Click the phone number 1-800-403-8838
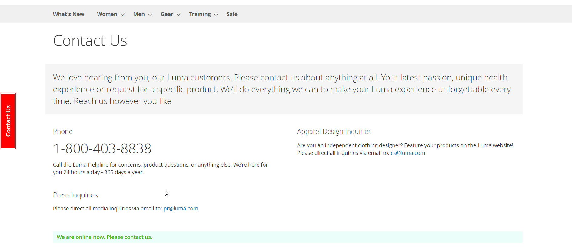Viewport: 572px width, 248px height. pyautogui.click(x=102, y=148)
